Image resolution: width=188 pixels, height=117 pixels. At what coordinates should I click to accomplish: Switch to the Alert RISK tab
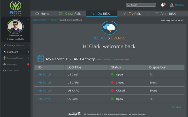coord(168,13)
